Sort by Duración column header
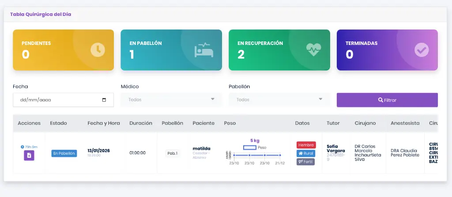This screenshot has width=452, height=197. click(x=141, y=123)
